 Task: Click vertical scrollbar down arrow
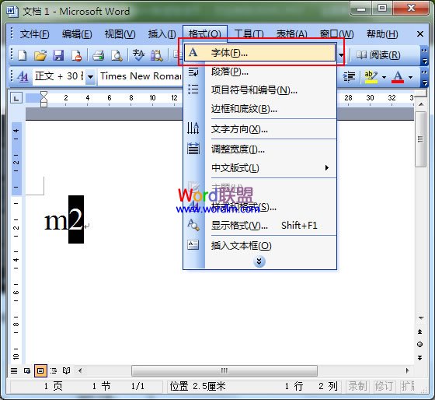pos(420,318)
